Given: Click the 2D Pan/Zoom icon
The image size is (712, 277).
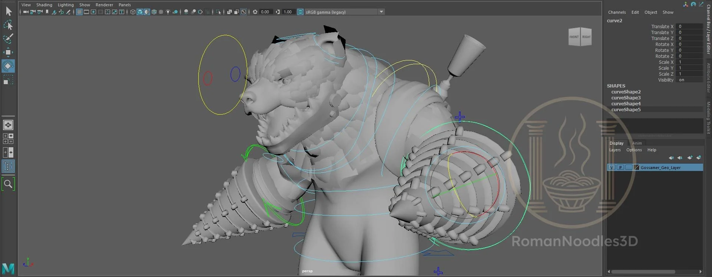Looking at the screenshot, I should 61,12.
